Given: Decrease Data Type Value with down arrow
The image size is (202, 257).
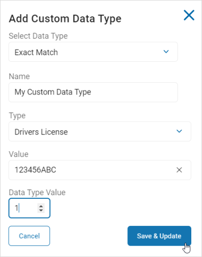Looking at the screenshot, I should tap(41, 211).
